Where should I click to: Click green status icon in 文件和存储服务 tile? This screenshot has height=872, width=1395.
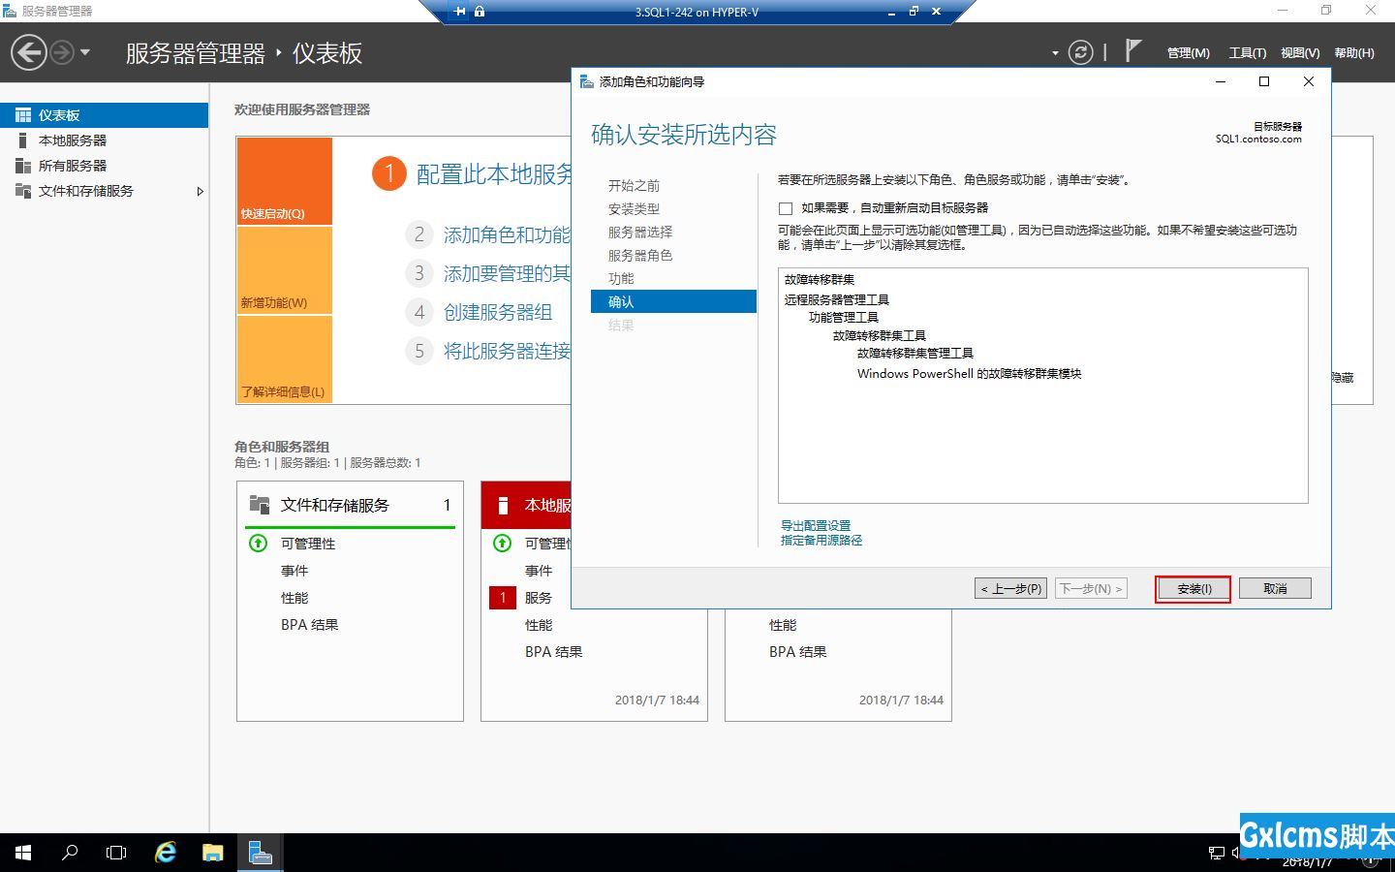(x=259, y=543)
